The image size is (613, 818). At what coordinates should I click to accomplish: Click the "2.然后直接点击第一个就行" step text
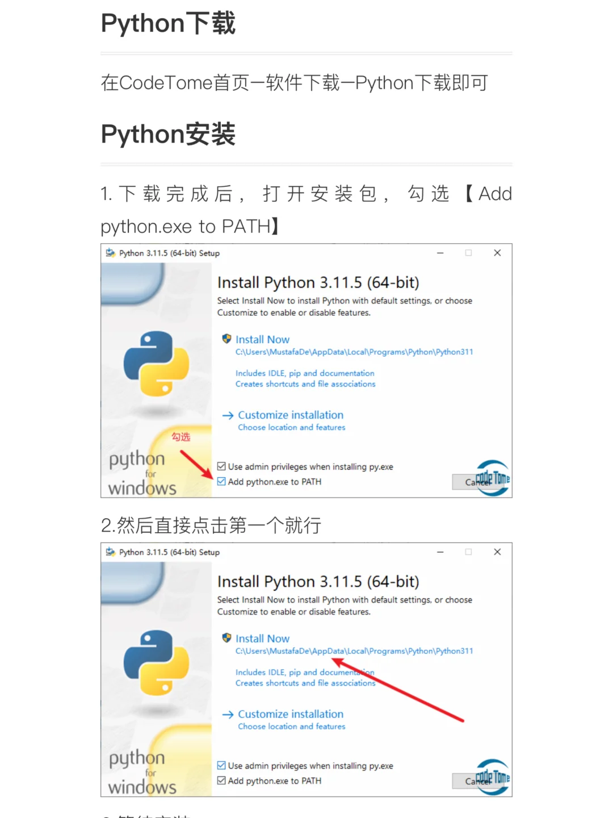tap(211, 525)
